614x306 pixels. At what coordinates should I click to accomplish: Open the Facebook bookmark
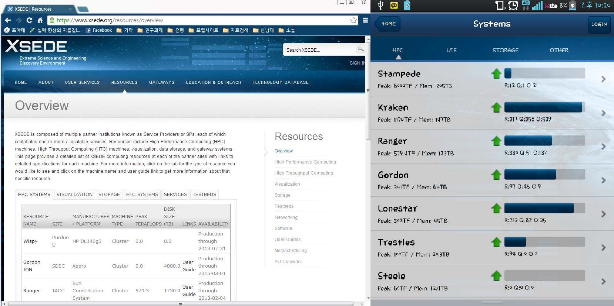[98, 30]
